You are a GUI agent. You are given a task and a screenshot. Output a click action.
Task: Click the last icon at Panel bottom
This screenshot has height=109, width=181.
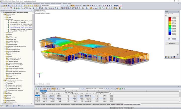(174, 57)
